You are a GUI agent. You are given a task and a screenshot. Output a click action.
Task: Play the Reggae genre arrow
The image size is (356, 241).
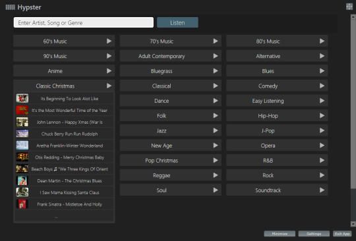(216, 175)
